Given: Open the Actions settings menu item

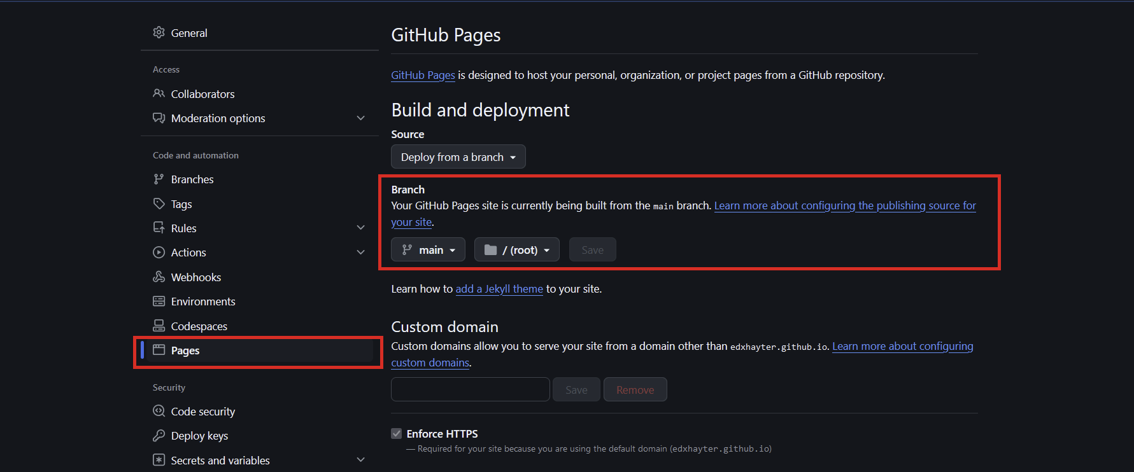Looking at the screenshot, I should (188, 253).
